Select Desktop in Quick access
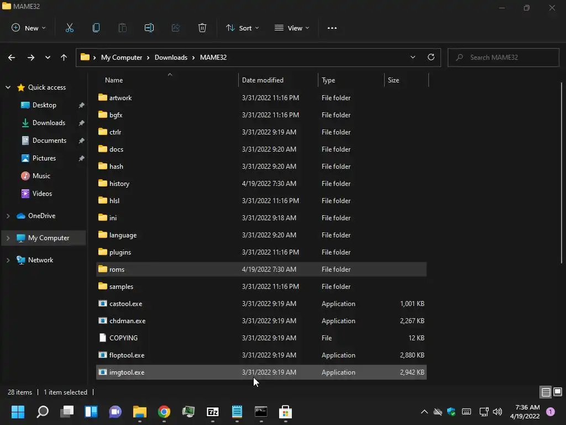This screenshot has height=425, width=566. pos(44,105)
